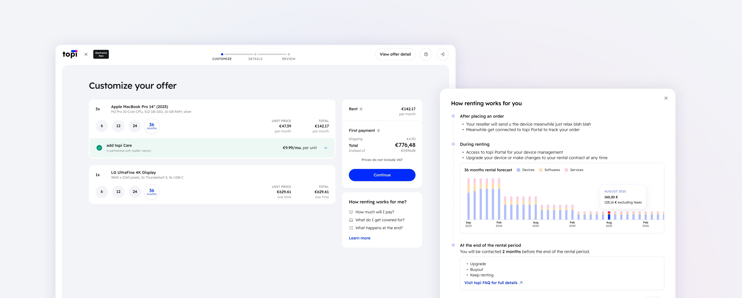Open the help question mark icon
This screenshot has height=298, width=742.
426,54
